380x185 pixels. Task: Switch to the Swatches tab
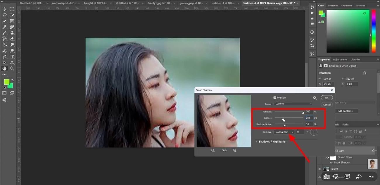(x=332, y=6)
